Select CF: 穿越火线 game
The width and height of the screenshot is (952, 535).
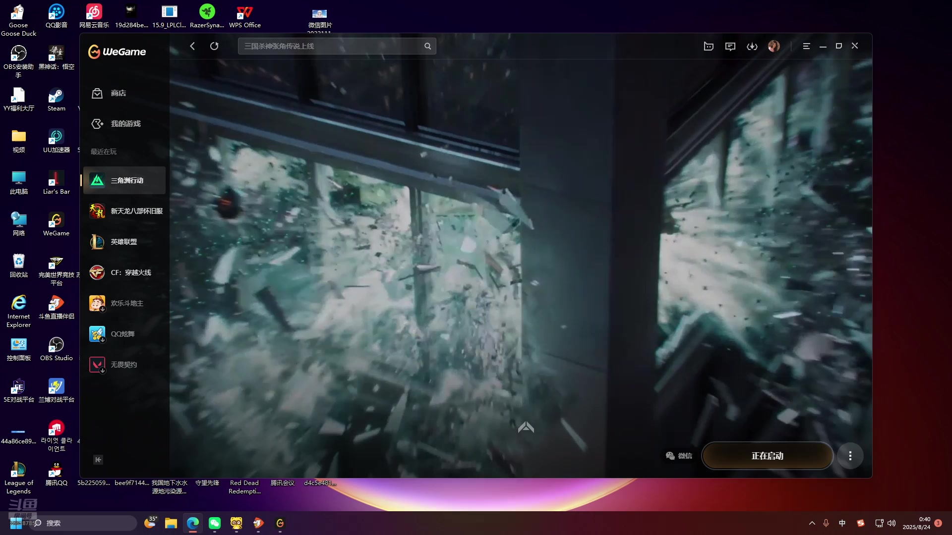124,272
